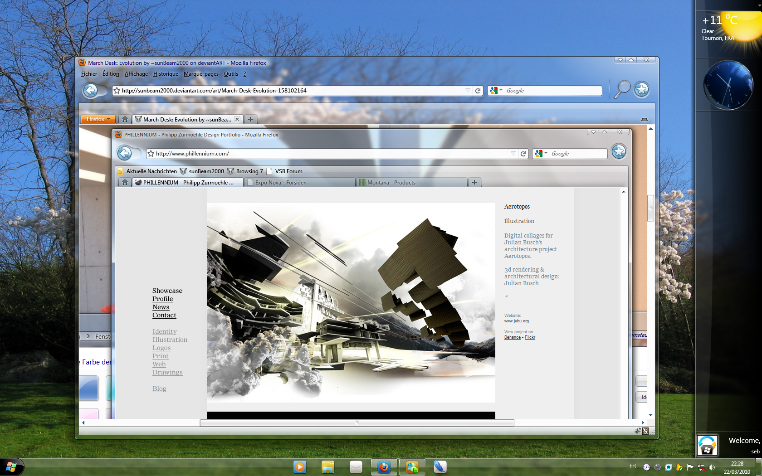The width and height of the screenshot is (762, 476).
Task: Open the Drawings link
Action: pos(167,372)
